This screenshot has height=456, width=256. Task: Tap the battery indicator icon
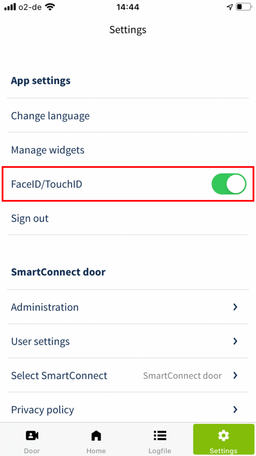point(243,7)
